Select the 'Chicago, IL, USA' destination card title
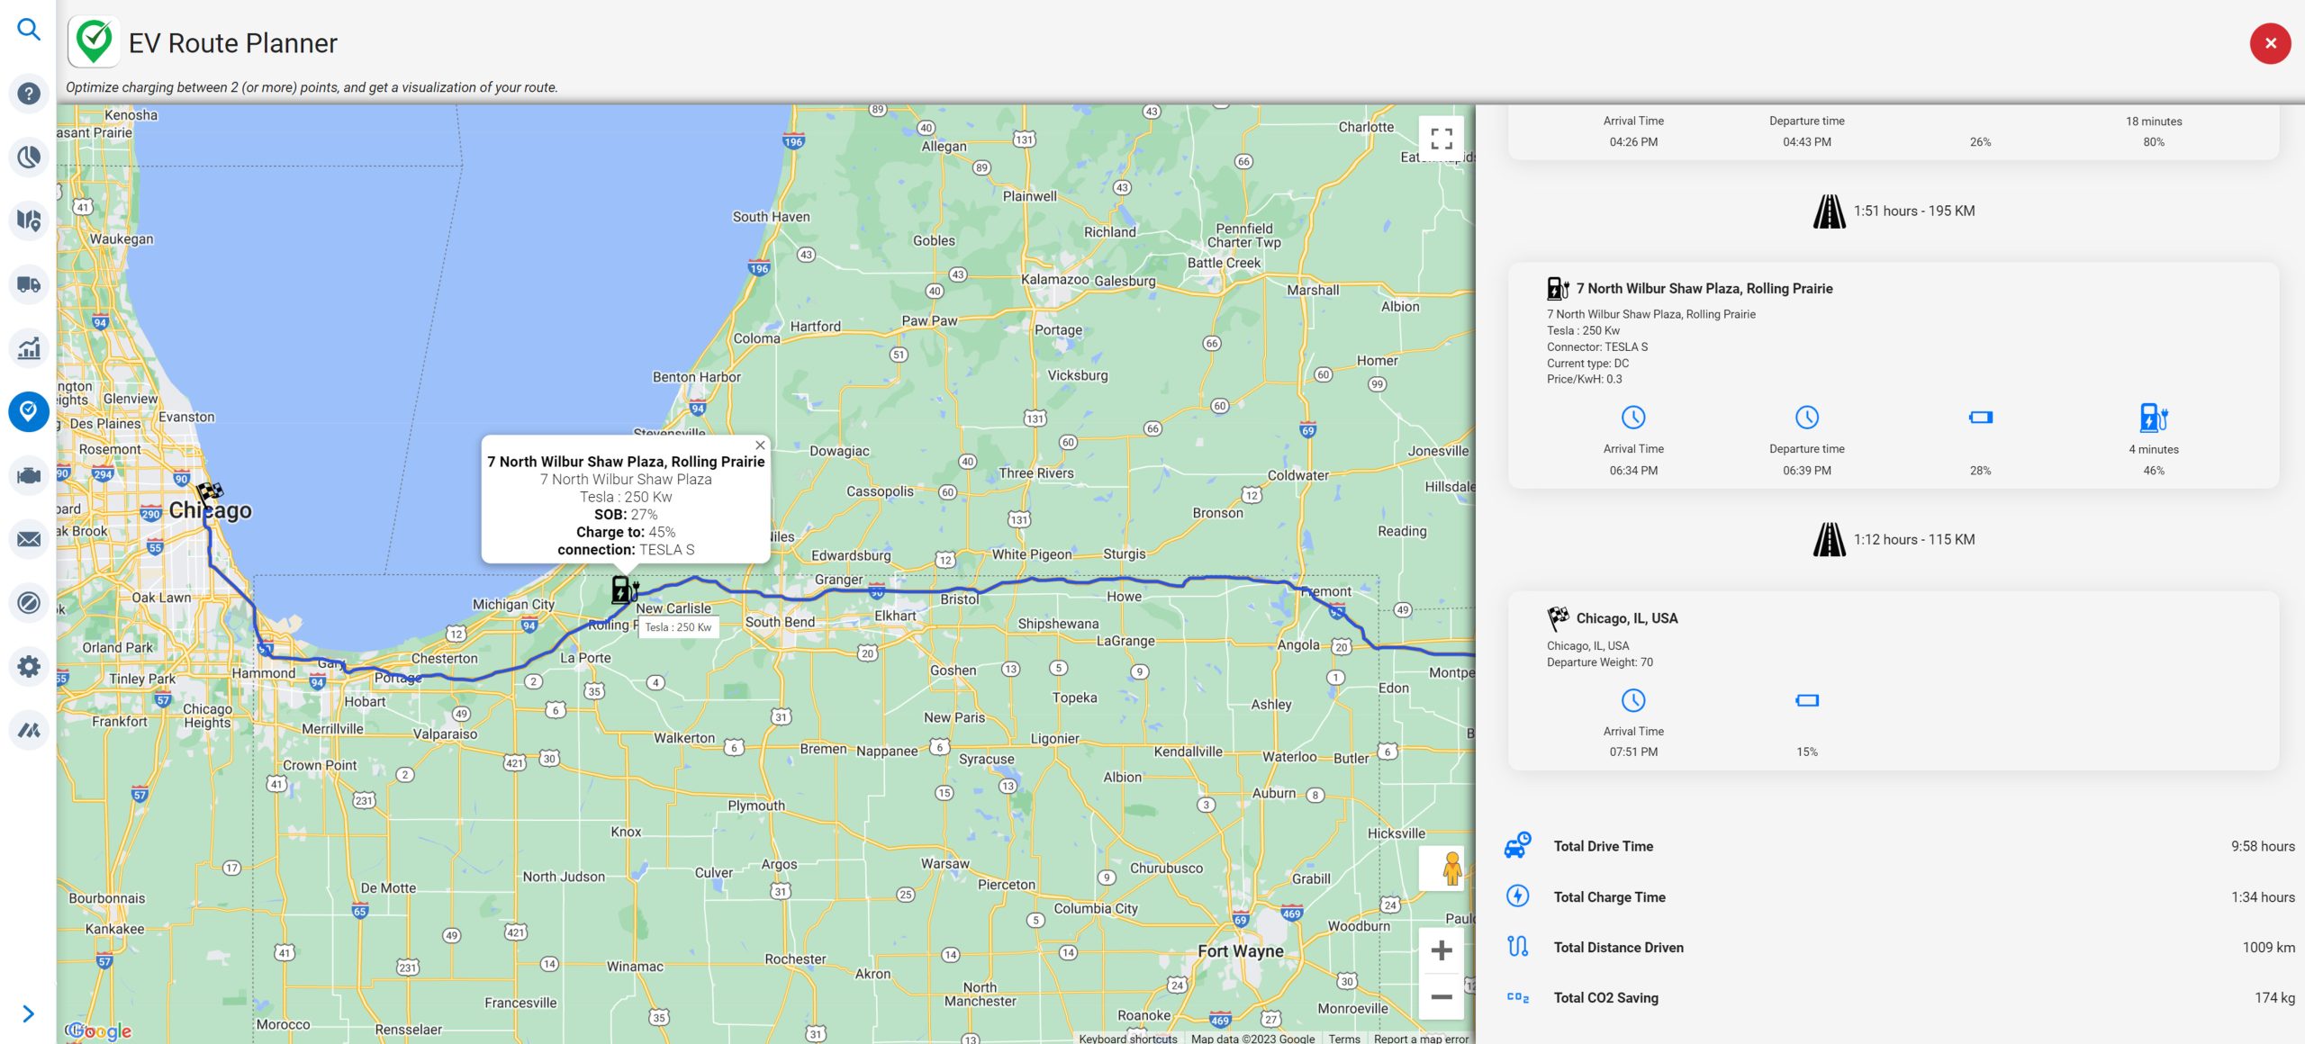 [1626, 618]
